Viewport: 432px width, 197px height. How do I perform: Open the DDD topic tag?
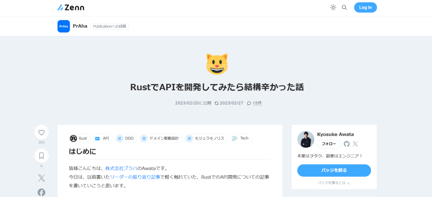125,138
